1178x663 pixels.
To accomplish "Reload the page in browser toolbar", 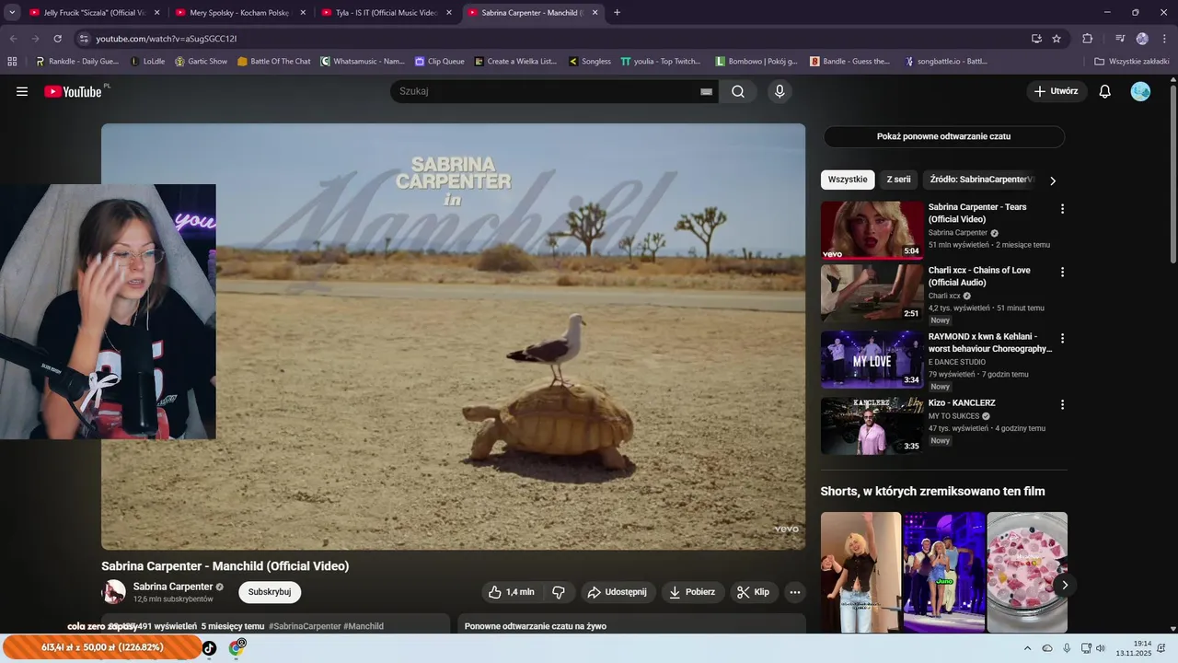I will click(x=57, y=39).
